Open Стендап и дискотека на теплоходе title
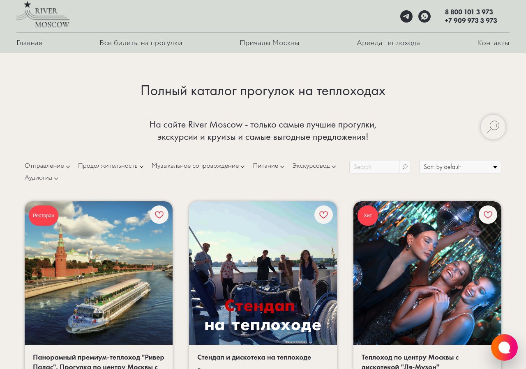Viewport: 526px width, 369px height. 254,358
